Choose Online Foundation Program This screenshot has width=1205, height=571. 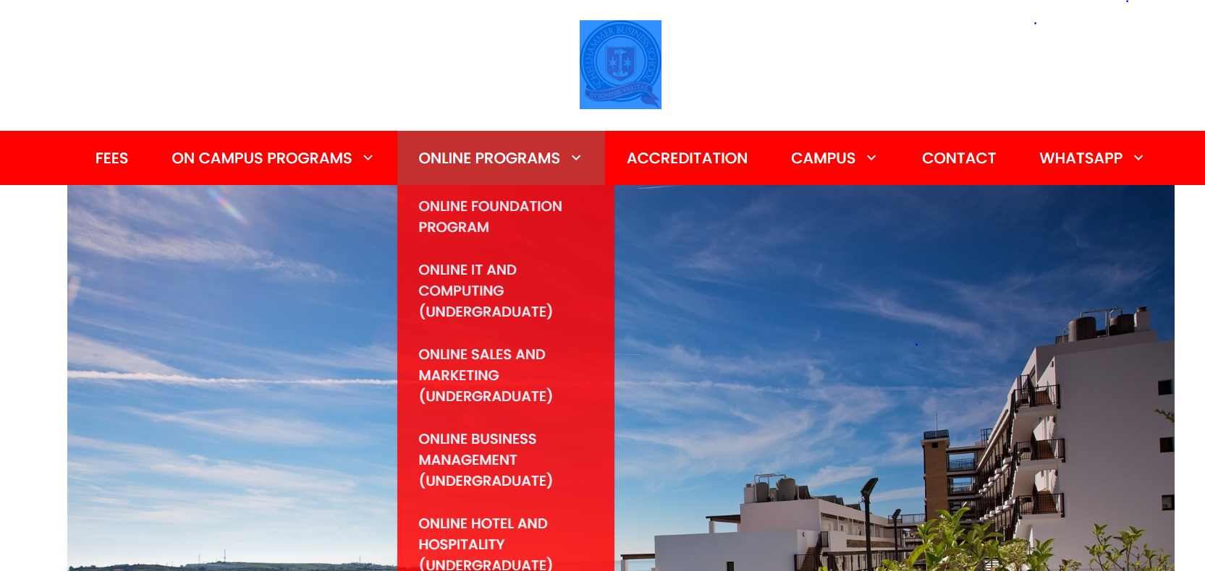pos(490,217)
